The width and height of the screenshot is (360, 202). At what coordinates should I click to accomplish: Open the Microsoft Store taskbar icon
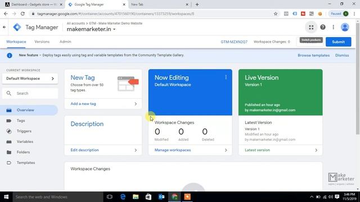pos(148,197)
